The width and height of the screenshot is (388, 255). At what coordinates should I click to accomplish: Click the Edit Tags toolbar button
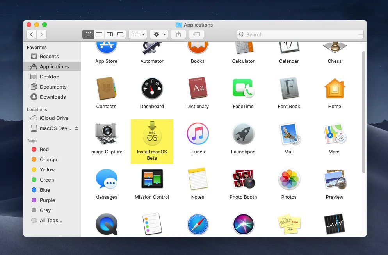coord(196,34)
